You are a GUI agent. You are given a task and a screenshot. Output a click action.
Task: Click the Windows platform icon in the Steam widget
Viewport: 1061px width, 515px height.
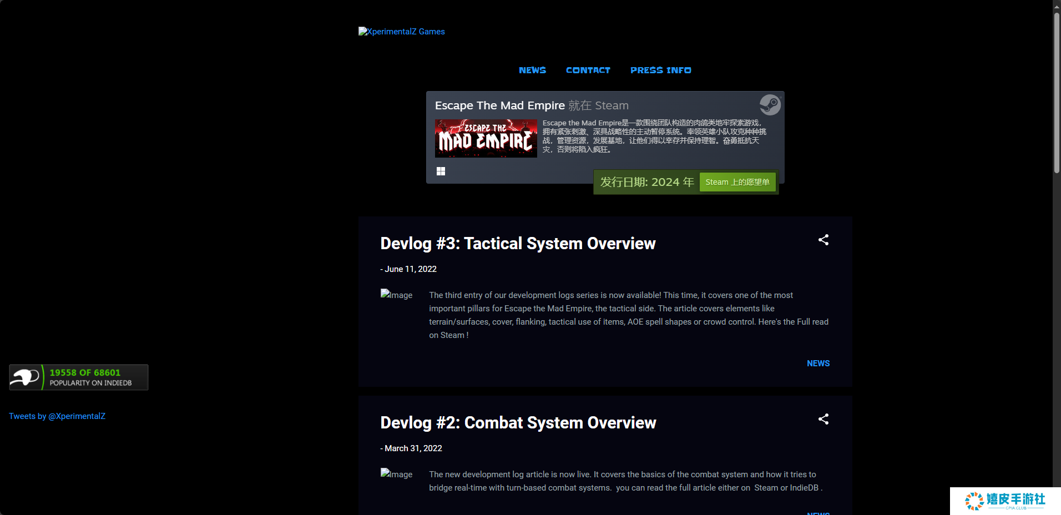pos(441,171)
